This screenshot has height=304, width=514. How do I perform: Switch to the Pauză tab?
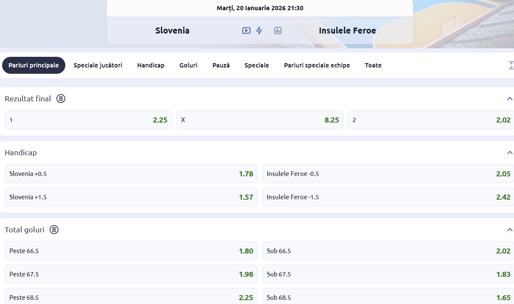tap(221, 65)
